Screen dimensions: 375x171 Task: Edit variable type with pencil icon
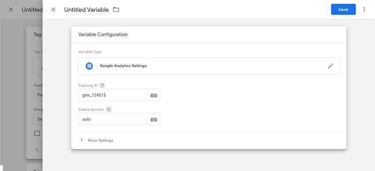330,66
